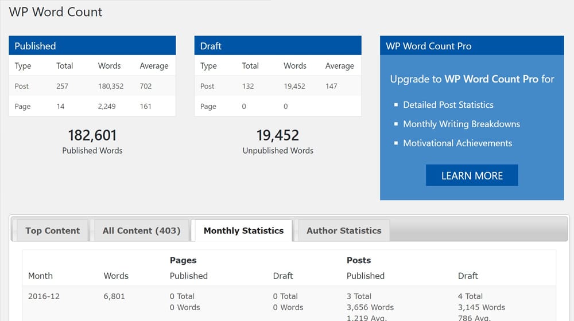This screenshot has height=321, width=574.
Task: Click the 182,601 published words total
Action: click(92, 135)
